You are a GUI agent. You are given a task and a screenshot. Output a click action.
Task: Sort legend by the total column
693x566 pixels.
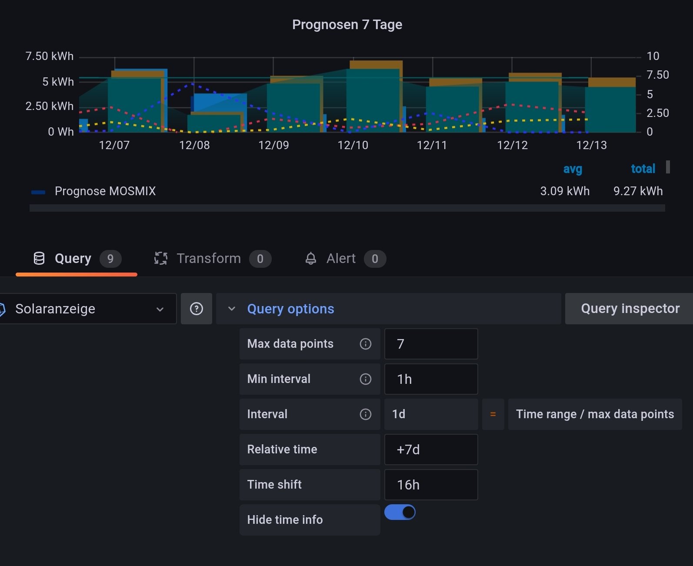pyautogui.click(x=643, y=169)
